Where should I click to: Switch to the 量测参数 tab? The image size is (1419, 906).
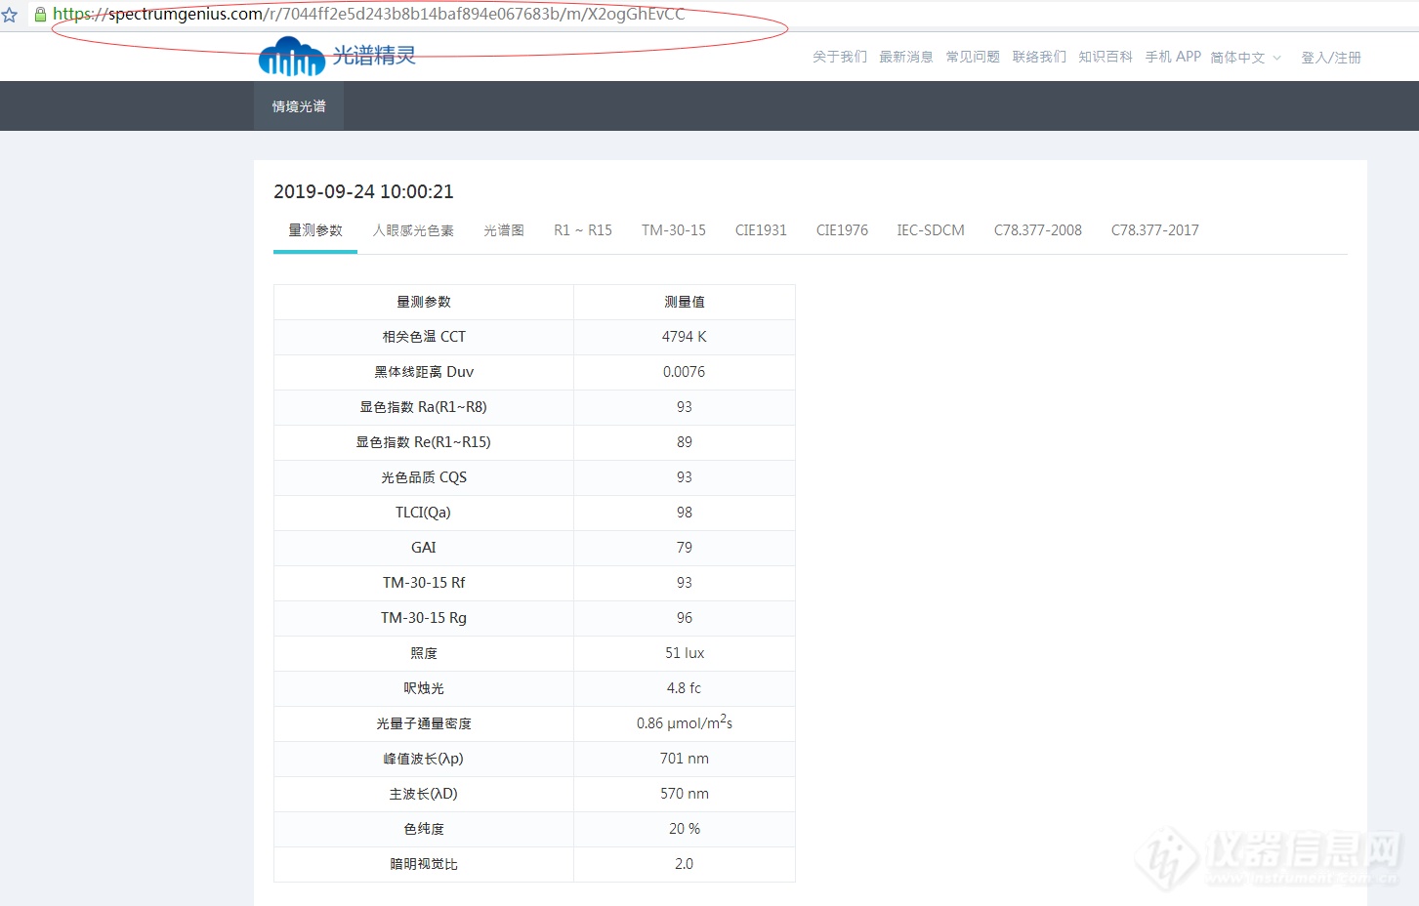(x=315, y=230)
